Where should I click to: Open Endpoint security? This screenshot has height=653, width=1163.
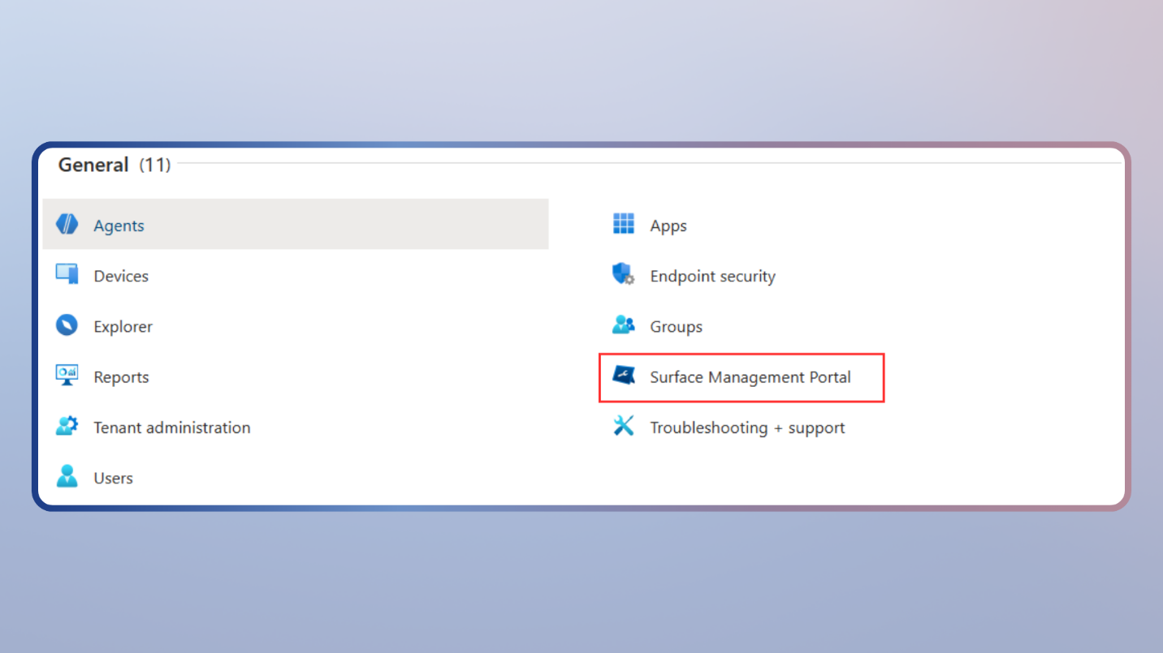pos(713,277)
